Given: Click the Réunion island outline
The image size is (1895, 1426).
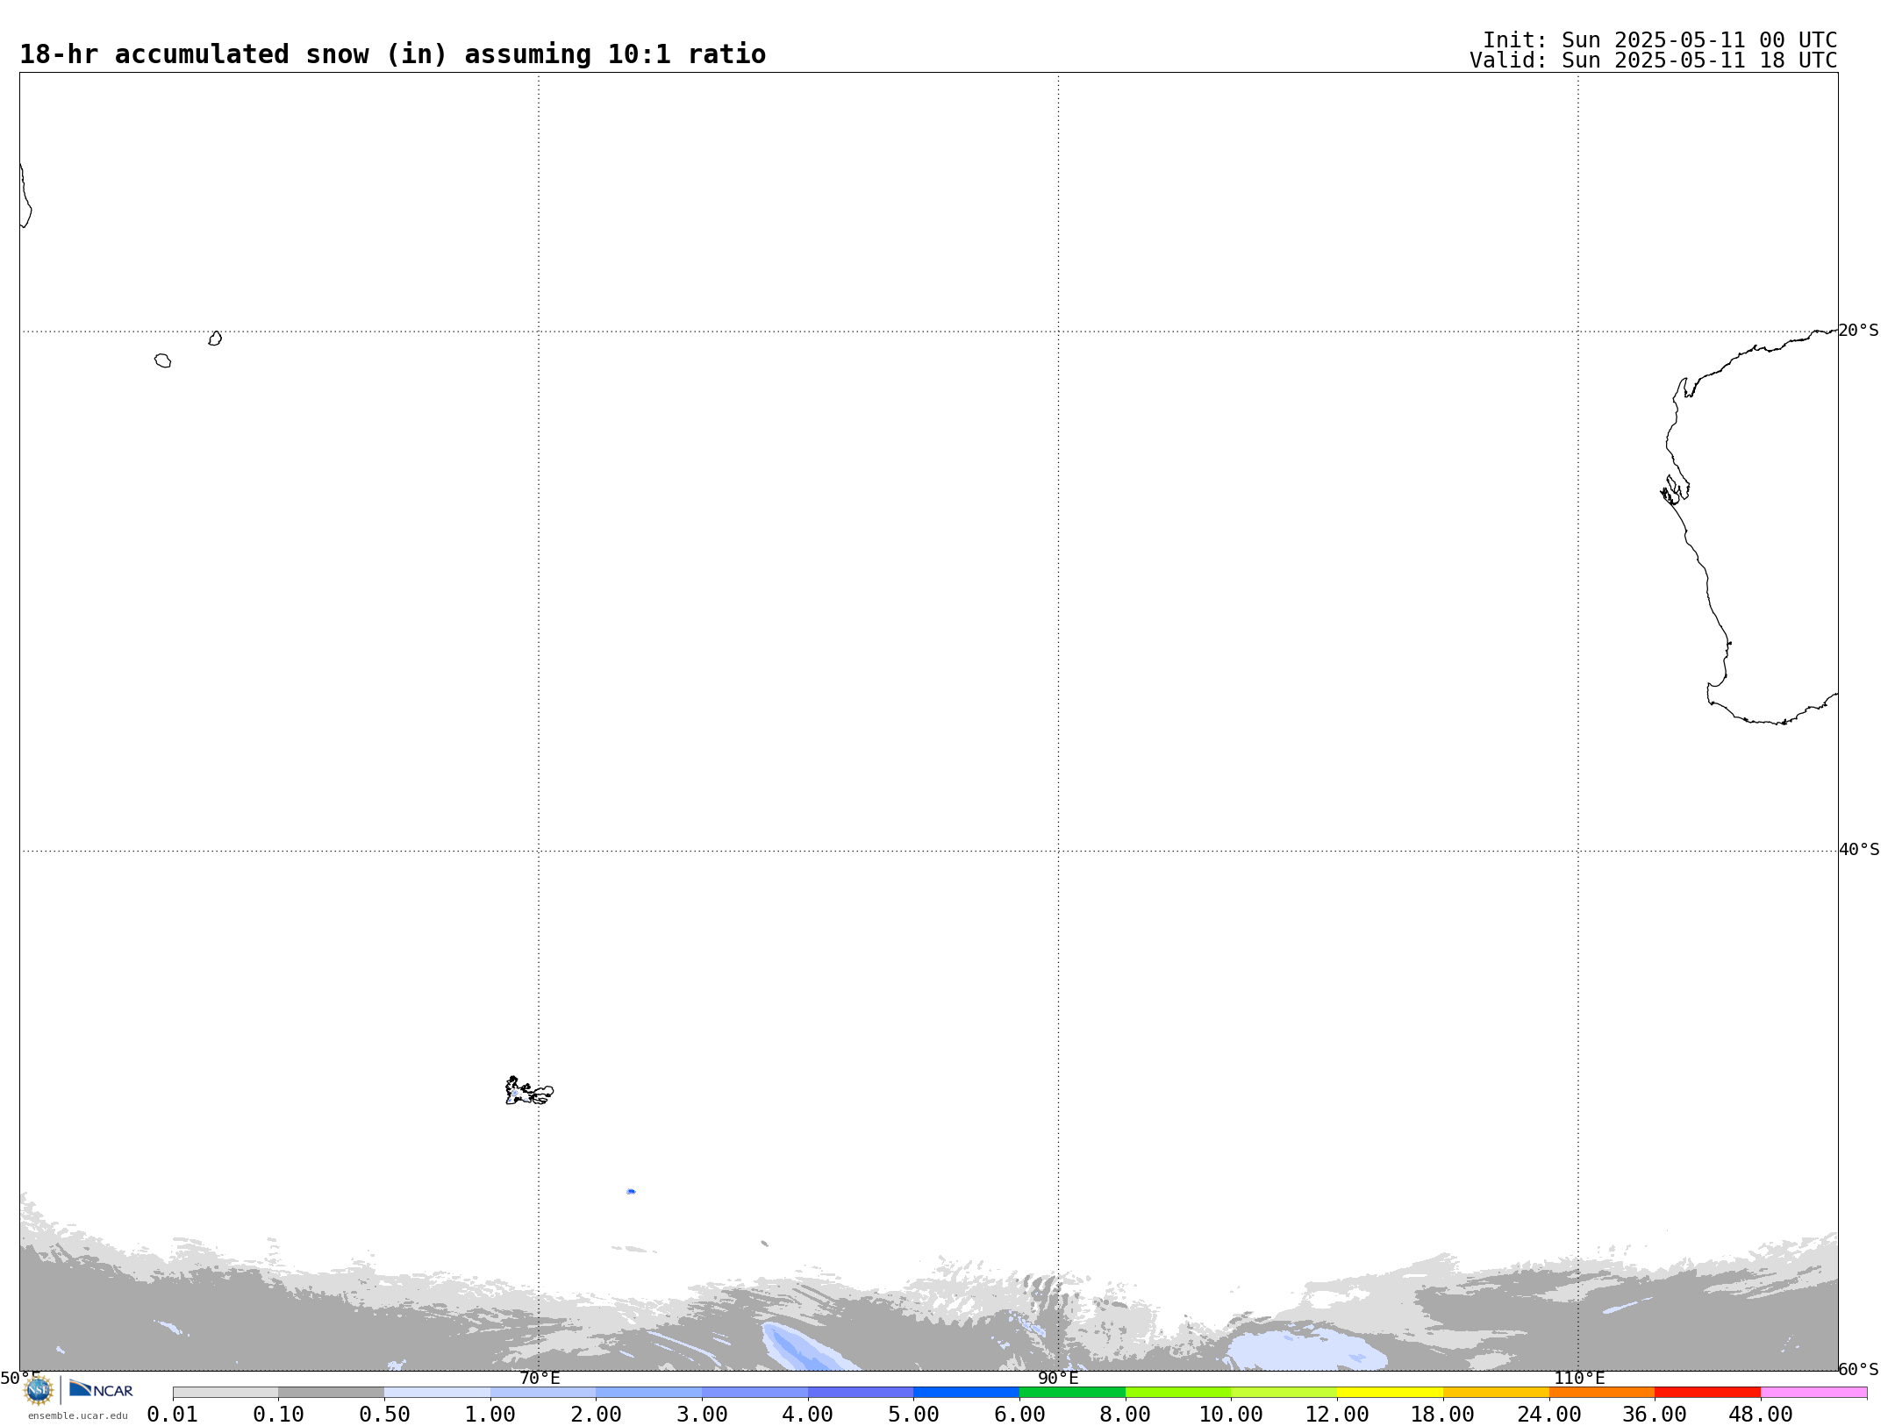Looking at the screenshot, I should click(162, 360).
